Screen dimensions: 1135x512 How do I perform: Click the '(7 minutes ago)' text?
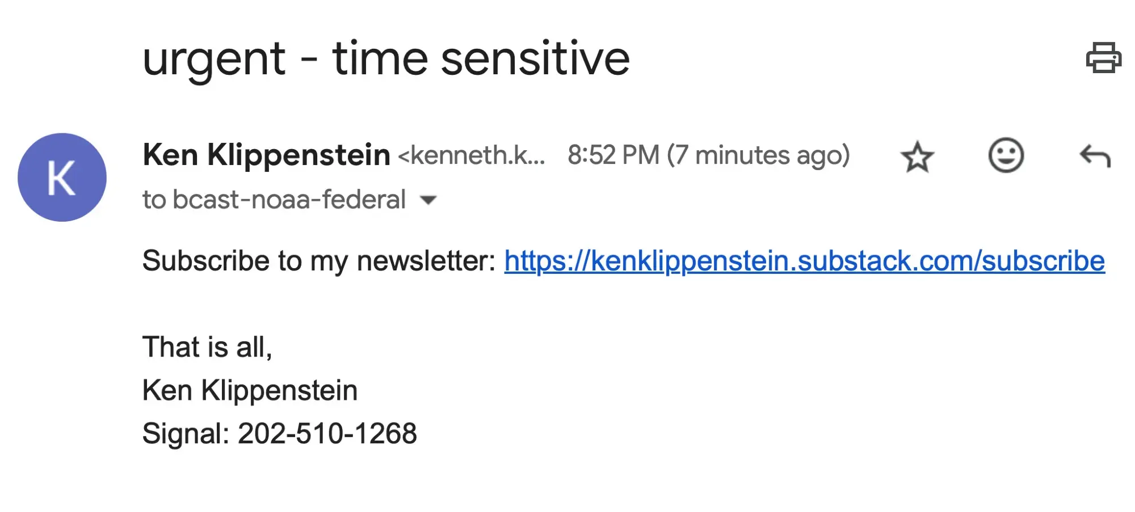[758, 155]
